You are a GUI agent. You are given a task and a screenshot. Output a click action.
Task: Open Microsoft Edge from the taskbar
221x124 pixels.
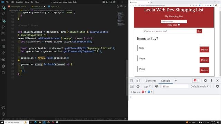click(36, 122)
